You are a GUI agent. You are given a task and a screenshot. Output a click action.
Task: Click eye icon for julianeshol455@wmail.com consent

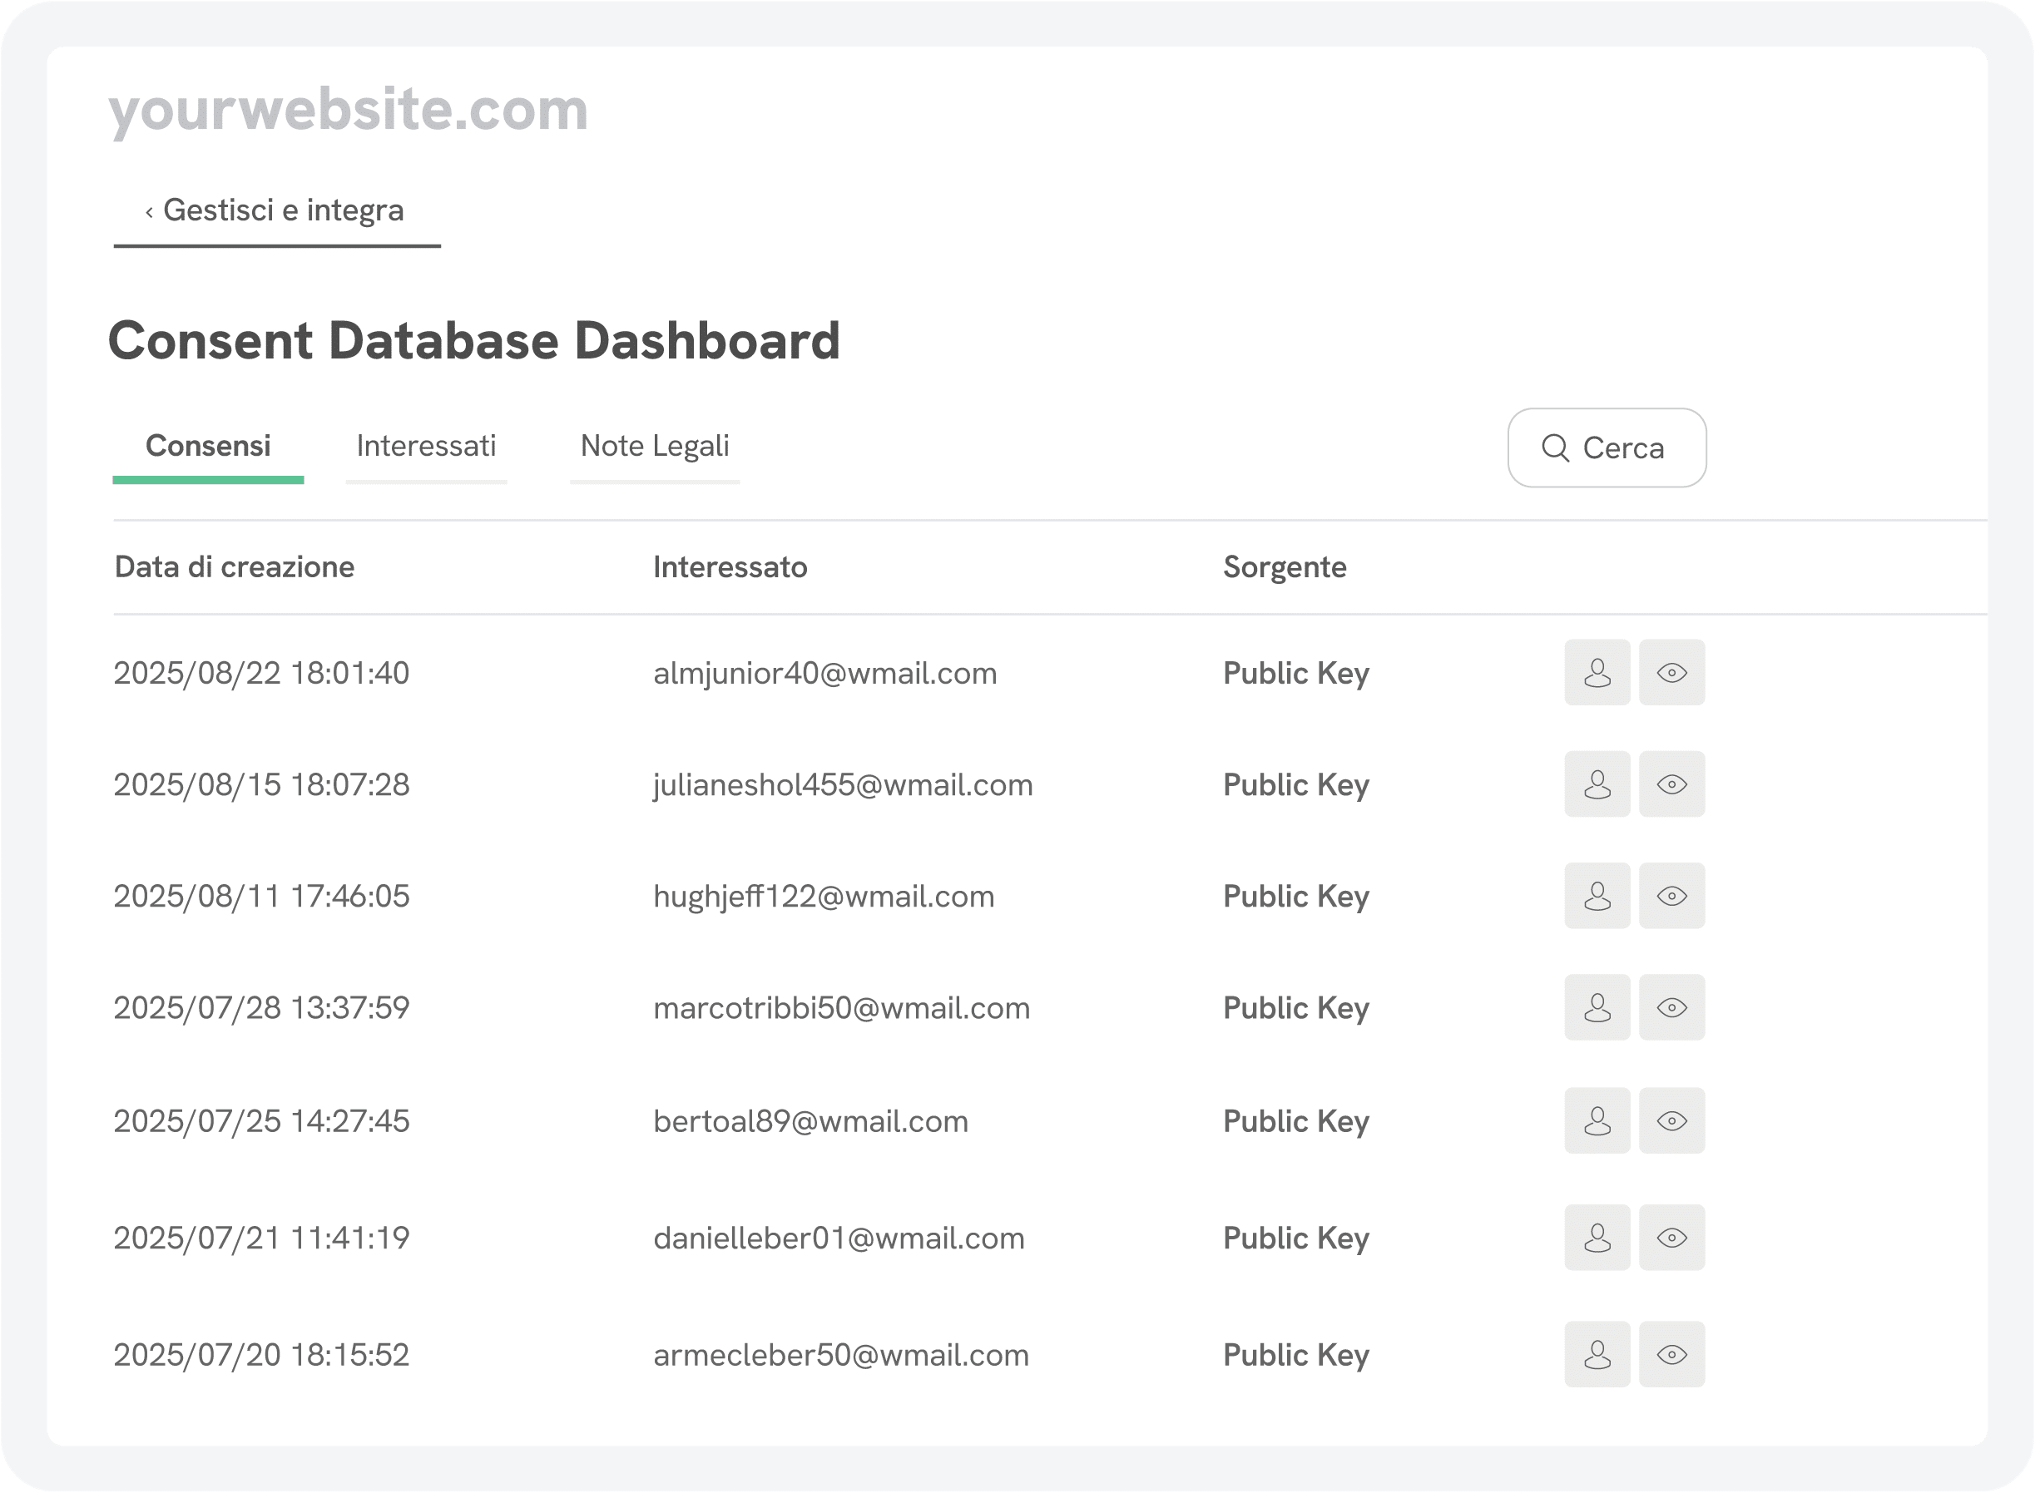pos(1671,784)
